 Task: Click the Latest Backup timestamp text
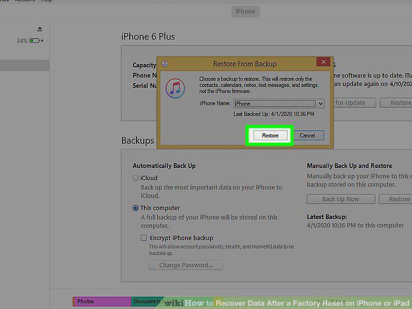point(355,225)
